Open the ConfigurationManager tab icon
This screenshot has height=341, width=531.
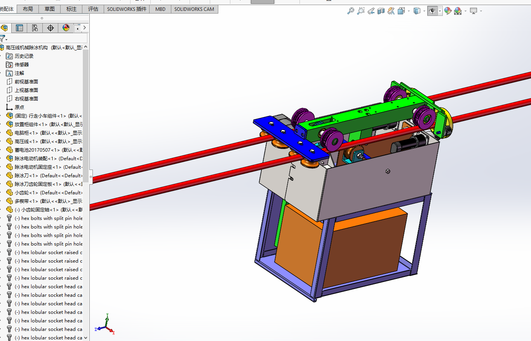click(35, 28)
